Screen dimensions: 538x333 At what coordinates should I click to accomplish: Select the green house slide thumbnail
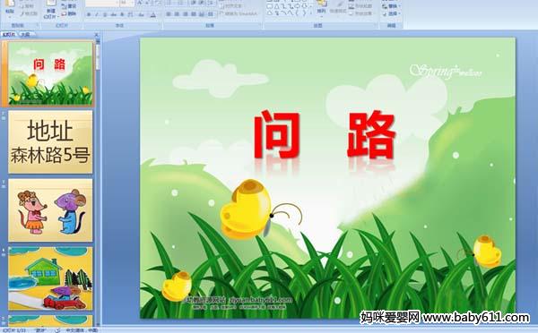(x=50, y=278)
